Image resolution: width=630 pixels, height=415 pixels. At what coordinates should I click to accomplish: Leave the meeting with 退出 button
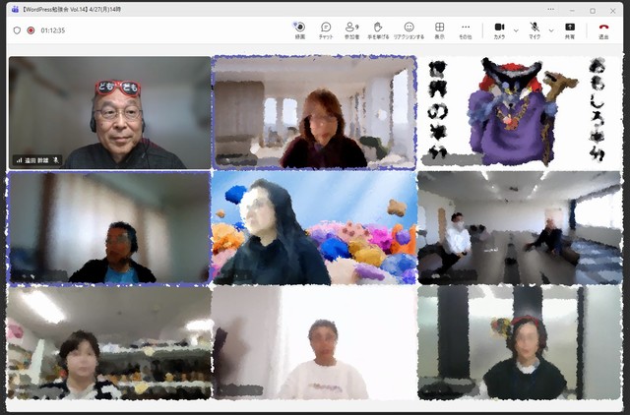pos(603,30)
